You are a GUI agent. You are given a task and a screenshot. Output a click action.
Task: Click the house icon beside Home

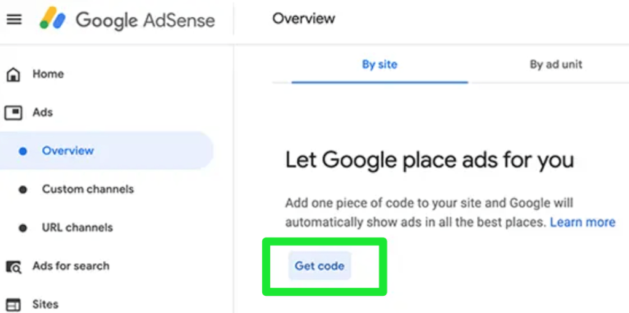tap(14, 74)
